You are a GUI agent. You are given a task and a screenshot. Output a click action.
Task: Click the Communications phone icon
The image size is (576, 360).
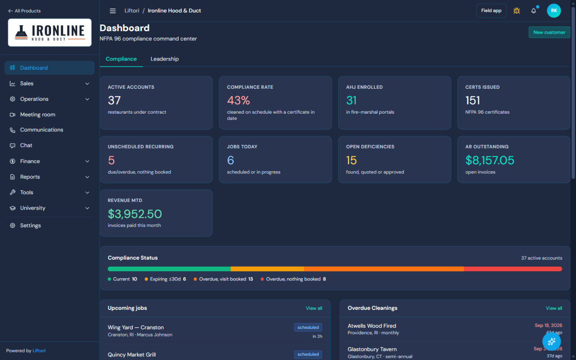[x=12, y=130]
